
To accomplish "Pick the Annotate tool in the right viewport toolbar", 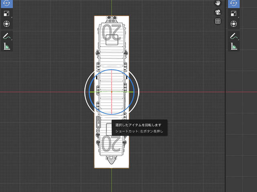I will (234, 36).
